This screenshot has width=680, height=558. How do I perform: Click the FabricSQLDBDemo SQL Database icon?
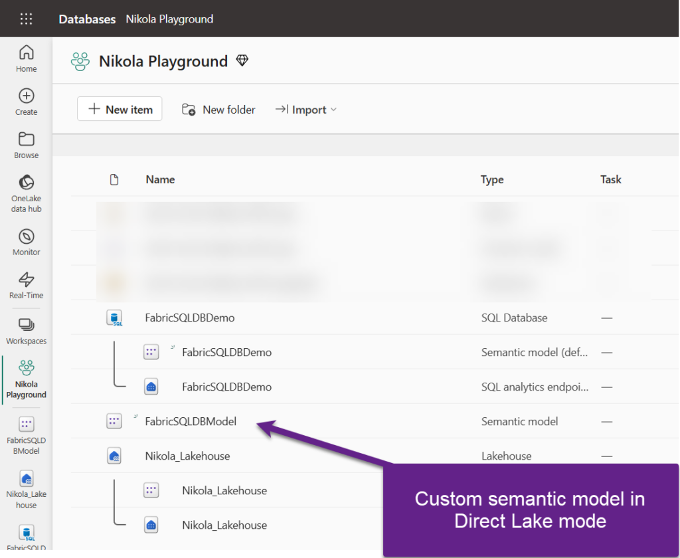point(114,318)
